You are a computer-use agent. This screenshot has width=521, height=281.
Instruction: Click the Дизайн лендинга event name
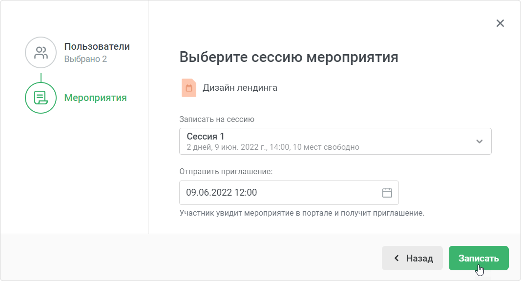240,88
